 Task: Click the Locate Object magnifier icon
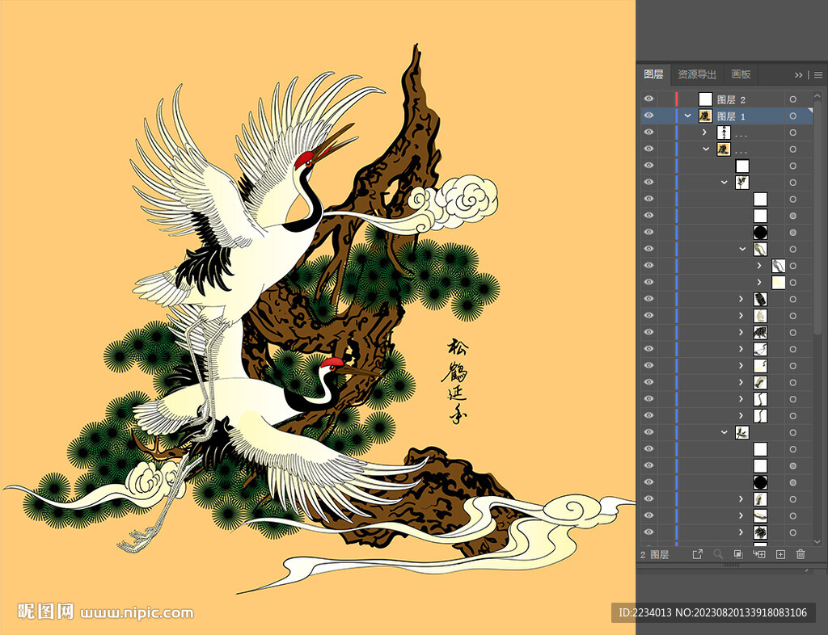coord(718,553)
